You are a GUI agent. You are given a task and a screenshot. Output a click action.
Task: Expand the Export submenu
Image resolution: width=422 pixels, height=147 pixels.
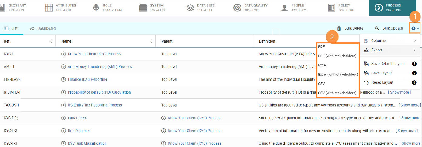(x=390, y=50)
